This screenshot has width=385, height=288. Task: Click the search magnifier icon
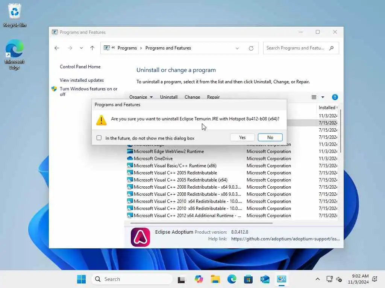click(332, 48)
